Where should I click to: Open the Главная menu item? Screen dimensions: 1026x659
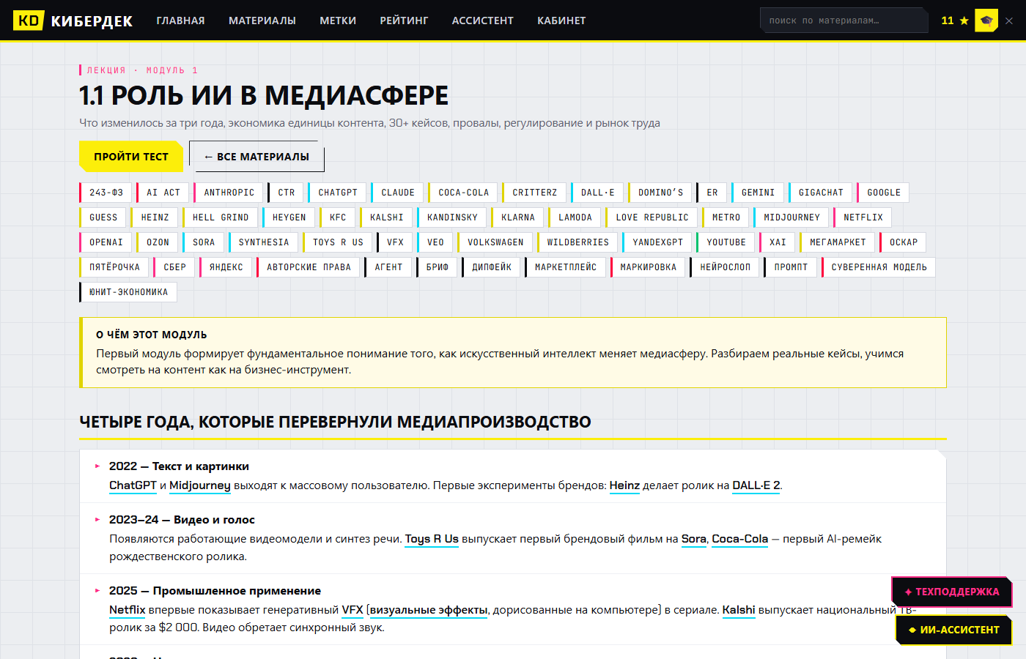180,21
